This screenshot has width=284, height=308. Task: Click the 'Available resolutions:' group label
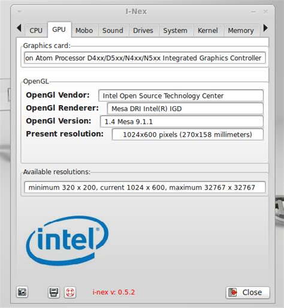tap(57, 172)
